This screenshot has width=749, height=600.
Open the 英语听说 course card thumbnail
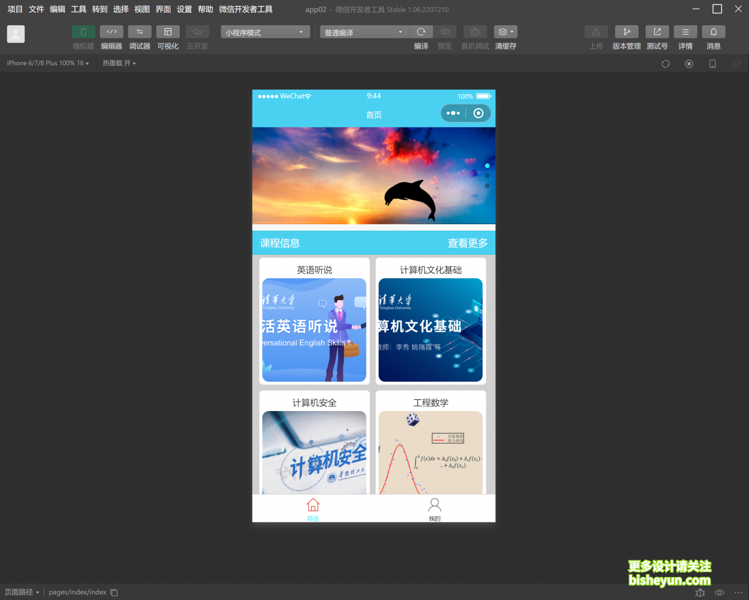coord(314,330)
